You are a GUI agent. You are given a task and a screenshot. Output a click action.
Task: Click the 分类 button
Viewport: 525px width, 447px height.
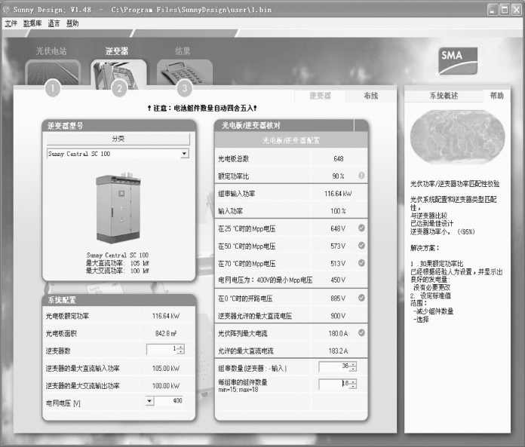coord(118,139)
